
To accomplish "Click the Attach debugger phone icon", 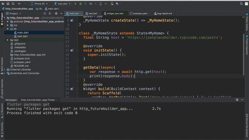I will 100,3.
